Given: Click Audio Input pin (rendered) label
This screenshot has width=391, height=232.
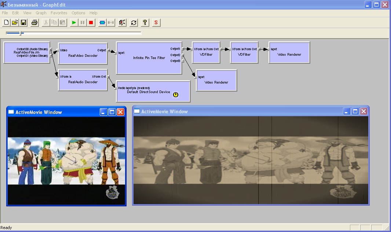Looking at the screenshot, I should [134, 88].
